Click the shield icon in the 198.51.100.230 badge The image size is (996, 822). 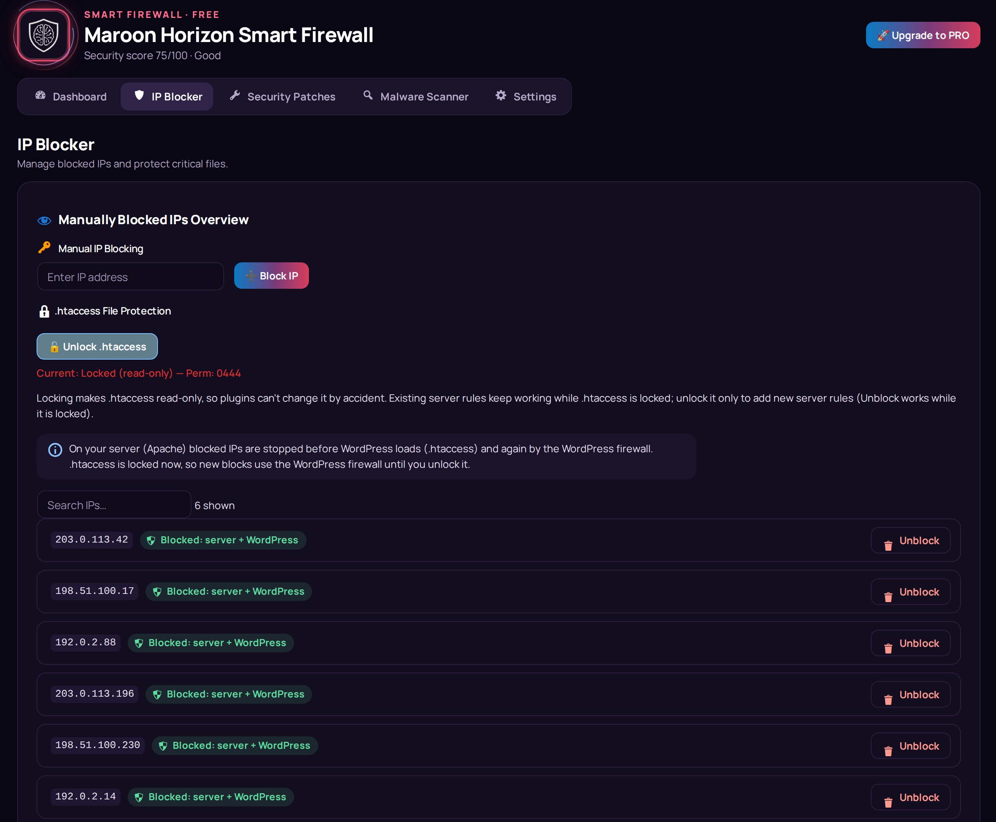(163, 746)
